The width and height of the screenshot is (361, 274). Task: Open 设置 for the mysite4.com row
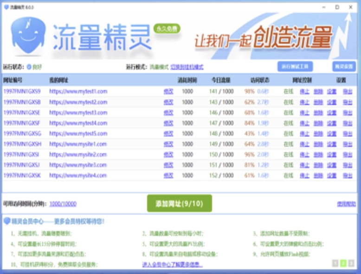pos(332,176)
